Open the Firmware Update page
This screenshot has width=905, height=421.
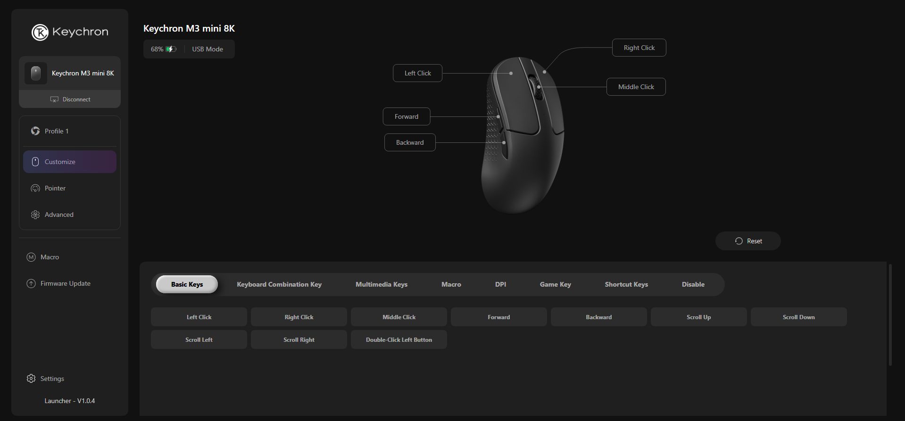click(65, 283)
